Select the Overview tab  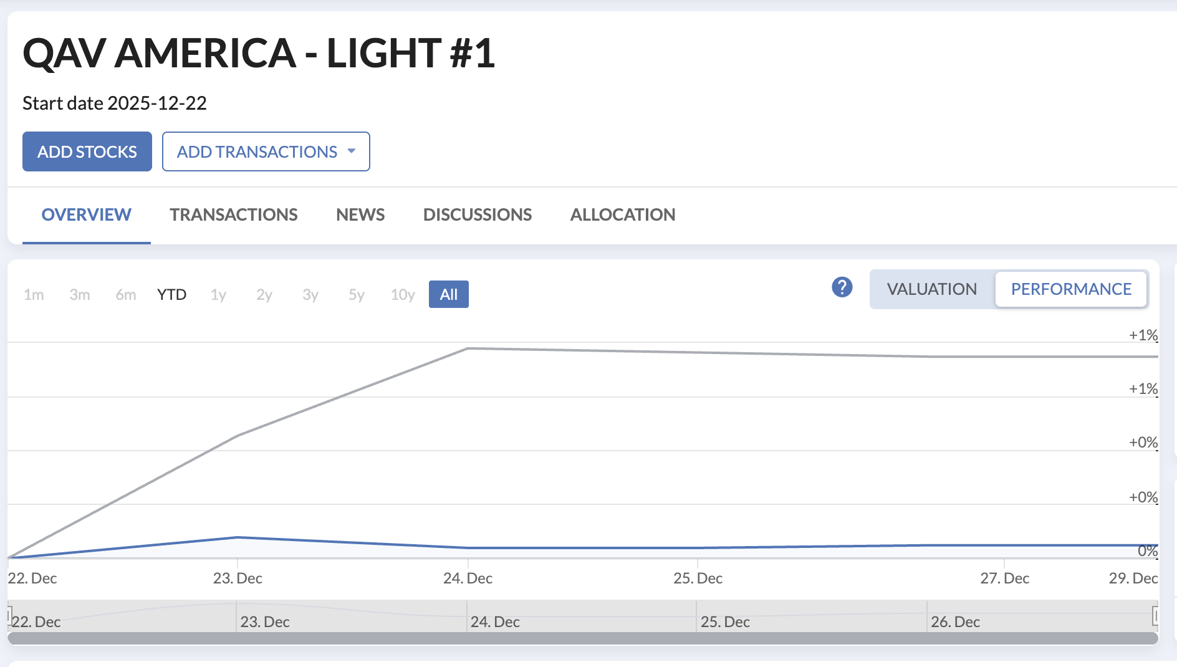(x=86, y=214)
